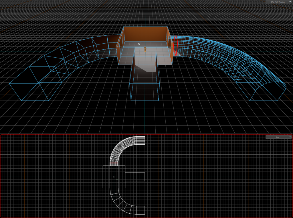Click the arrow beside GPU Path Tracing

point(290,2)
